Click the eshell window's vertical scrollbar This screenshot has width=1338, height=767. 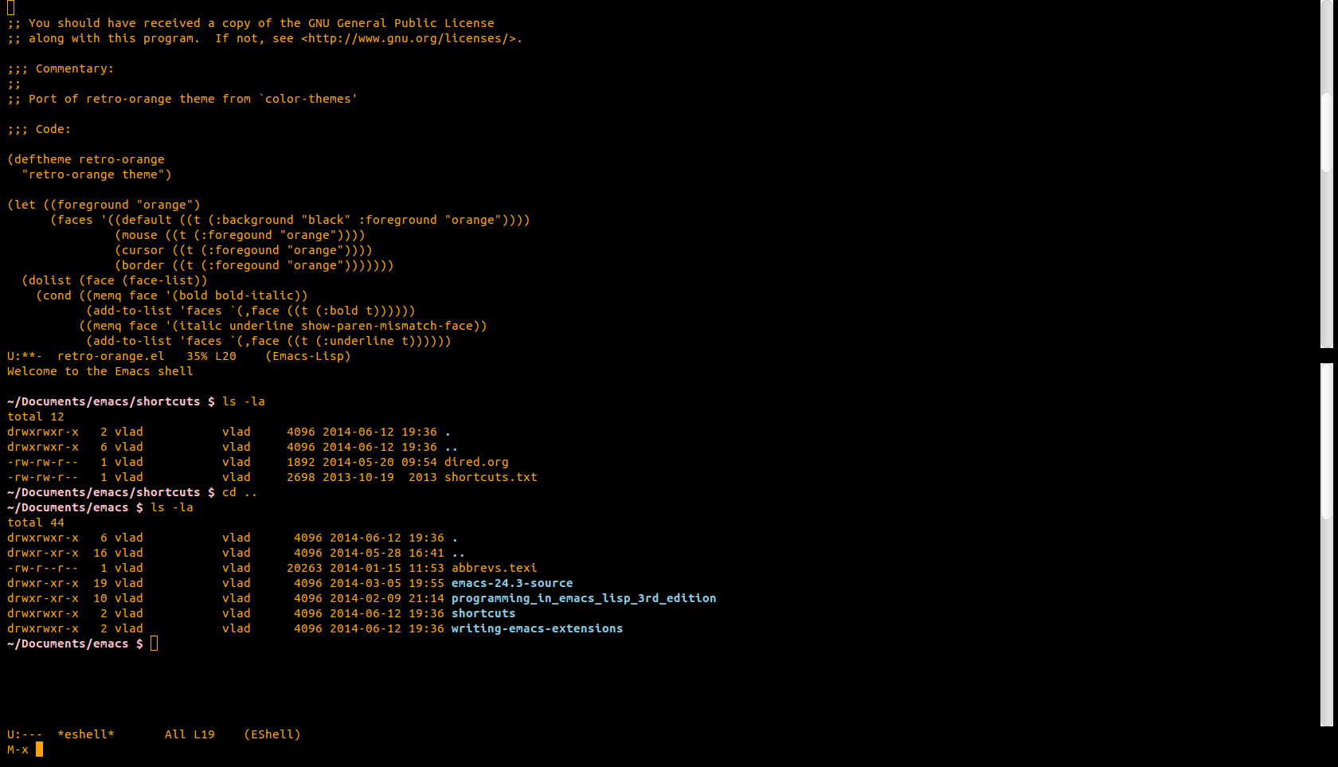click(1327, 545)
